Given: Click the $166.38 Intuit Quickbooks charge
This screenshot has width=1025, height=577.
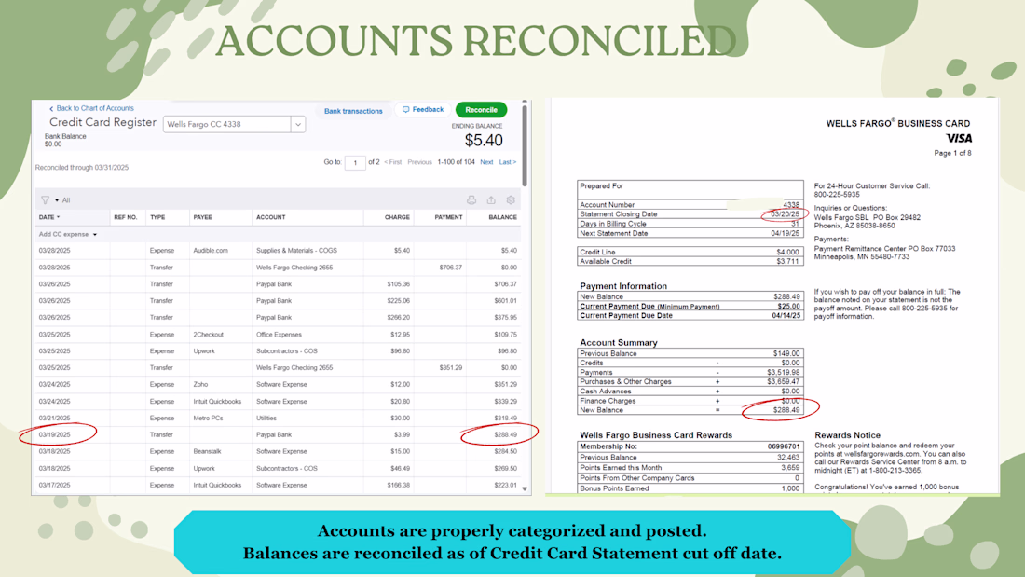Looking at the screenshot, I should [x=398, y=486].
